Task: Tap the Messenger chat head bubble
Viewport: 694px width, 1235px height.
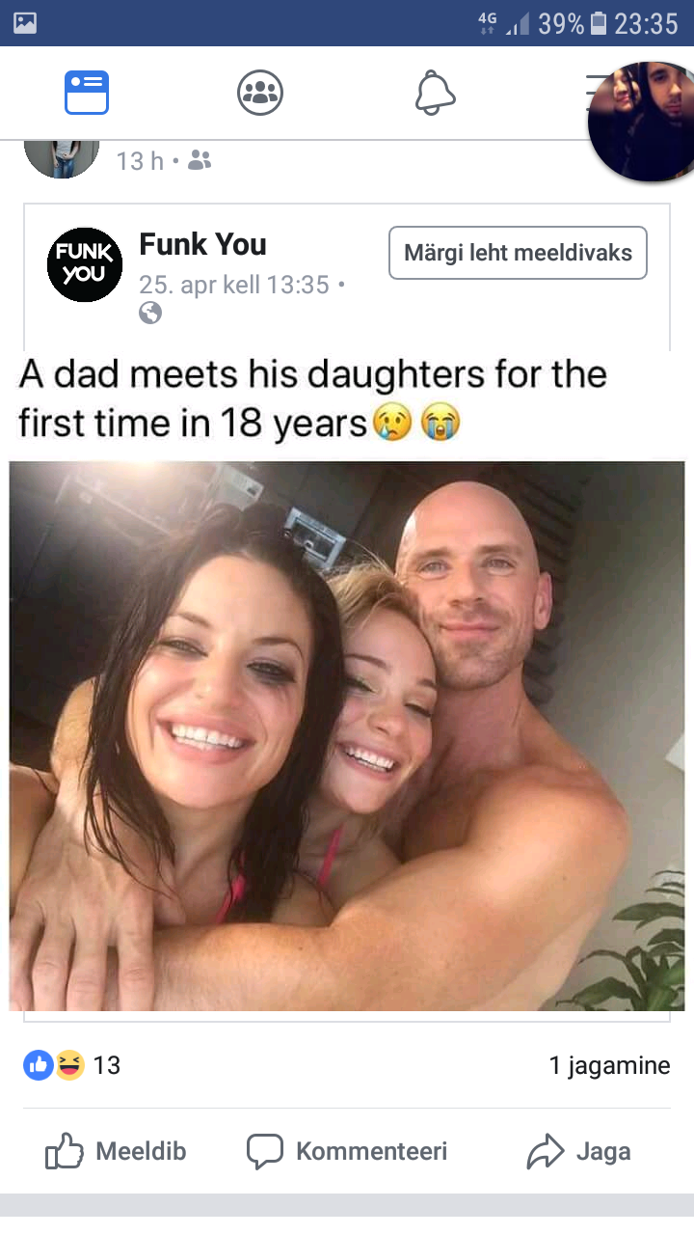Action: coord(641,122)
